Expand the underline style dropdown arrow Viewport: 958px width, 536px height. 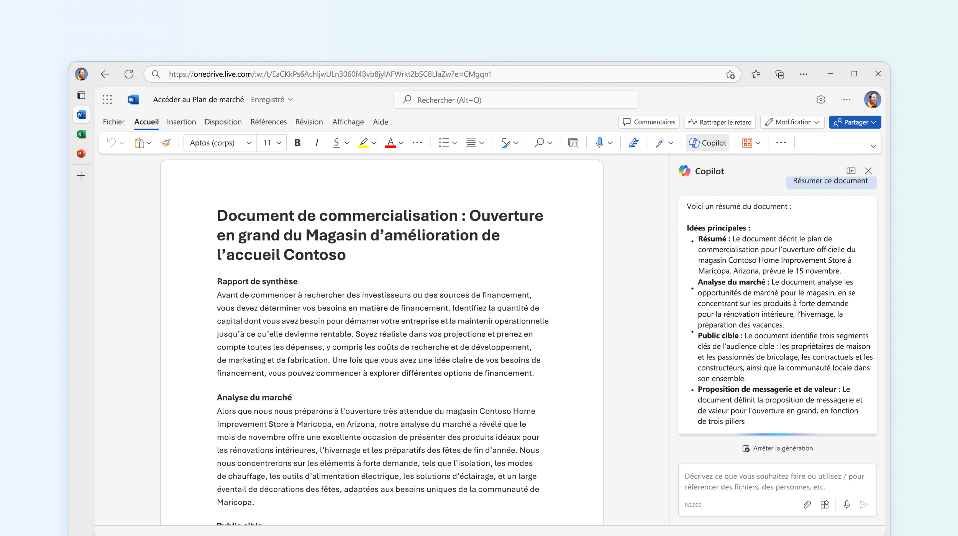pos(347,143)
